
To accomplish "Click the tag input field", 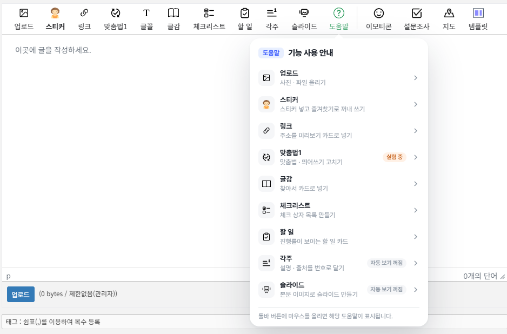I will pos(126,322).
